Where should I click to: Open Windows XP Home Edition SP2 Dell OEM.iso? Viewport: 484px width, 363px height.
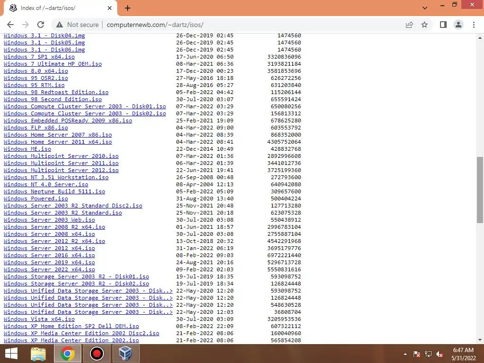pyautogui.click(x=71, y=327)
